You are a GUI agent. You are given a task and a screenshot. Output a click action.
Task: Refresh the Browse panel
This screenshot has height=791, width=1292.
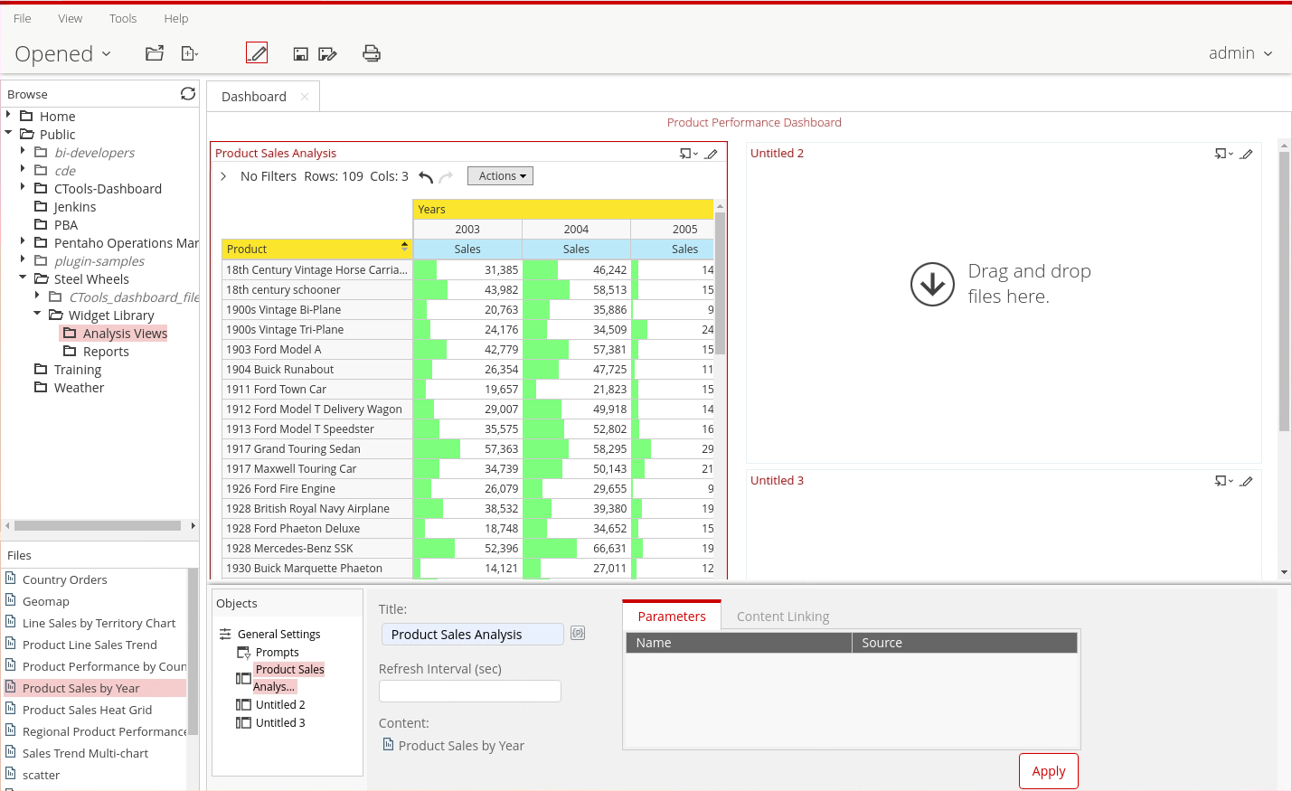coord(188,94)
